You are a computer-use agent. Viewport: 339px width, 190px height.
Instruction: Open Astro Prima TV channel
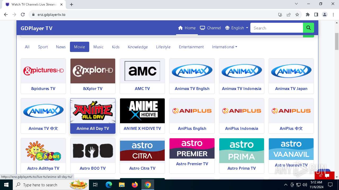(x=242, y=156)
